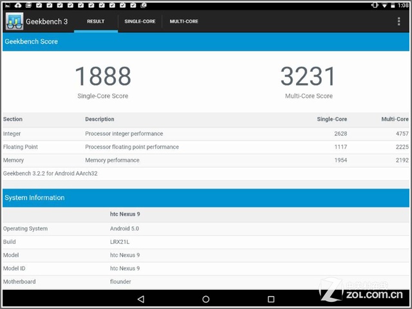This screenshot has width=412, height=309.
Task: Tap the 1:08 clock in status bar
Action: (403, 5)
